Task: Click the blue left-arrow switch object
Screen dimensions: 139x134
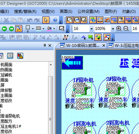Action: [72, 63]
